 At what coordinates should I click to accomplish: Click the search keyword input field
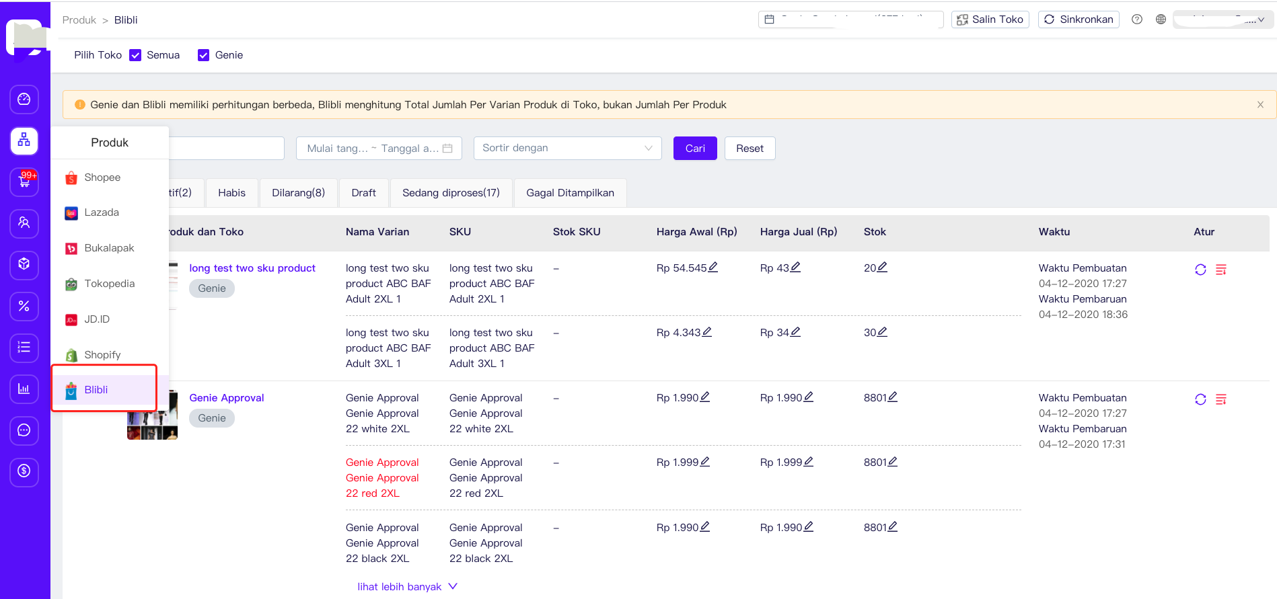click(x=226, y=148)
